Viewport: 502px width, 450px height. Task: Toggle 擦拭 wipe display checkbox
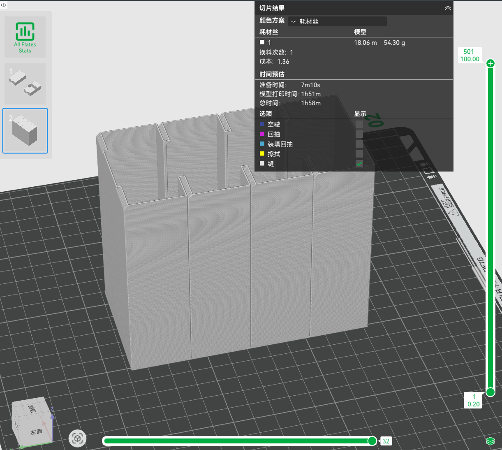pos(359,154)
